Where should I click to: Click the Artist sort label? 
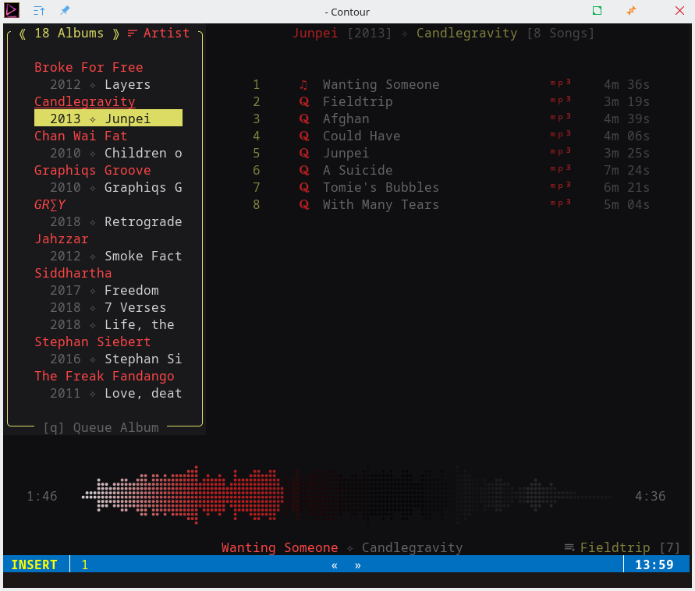pyautogui.click(x=166, y=33)
